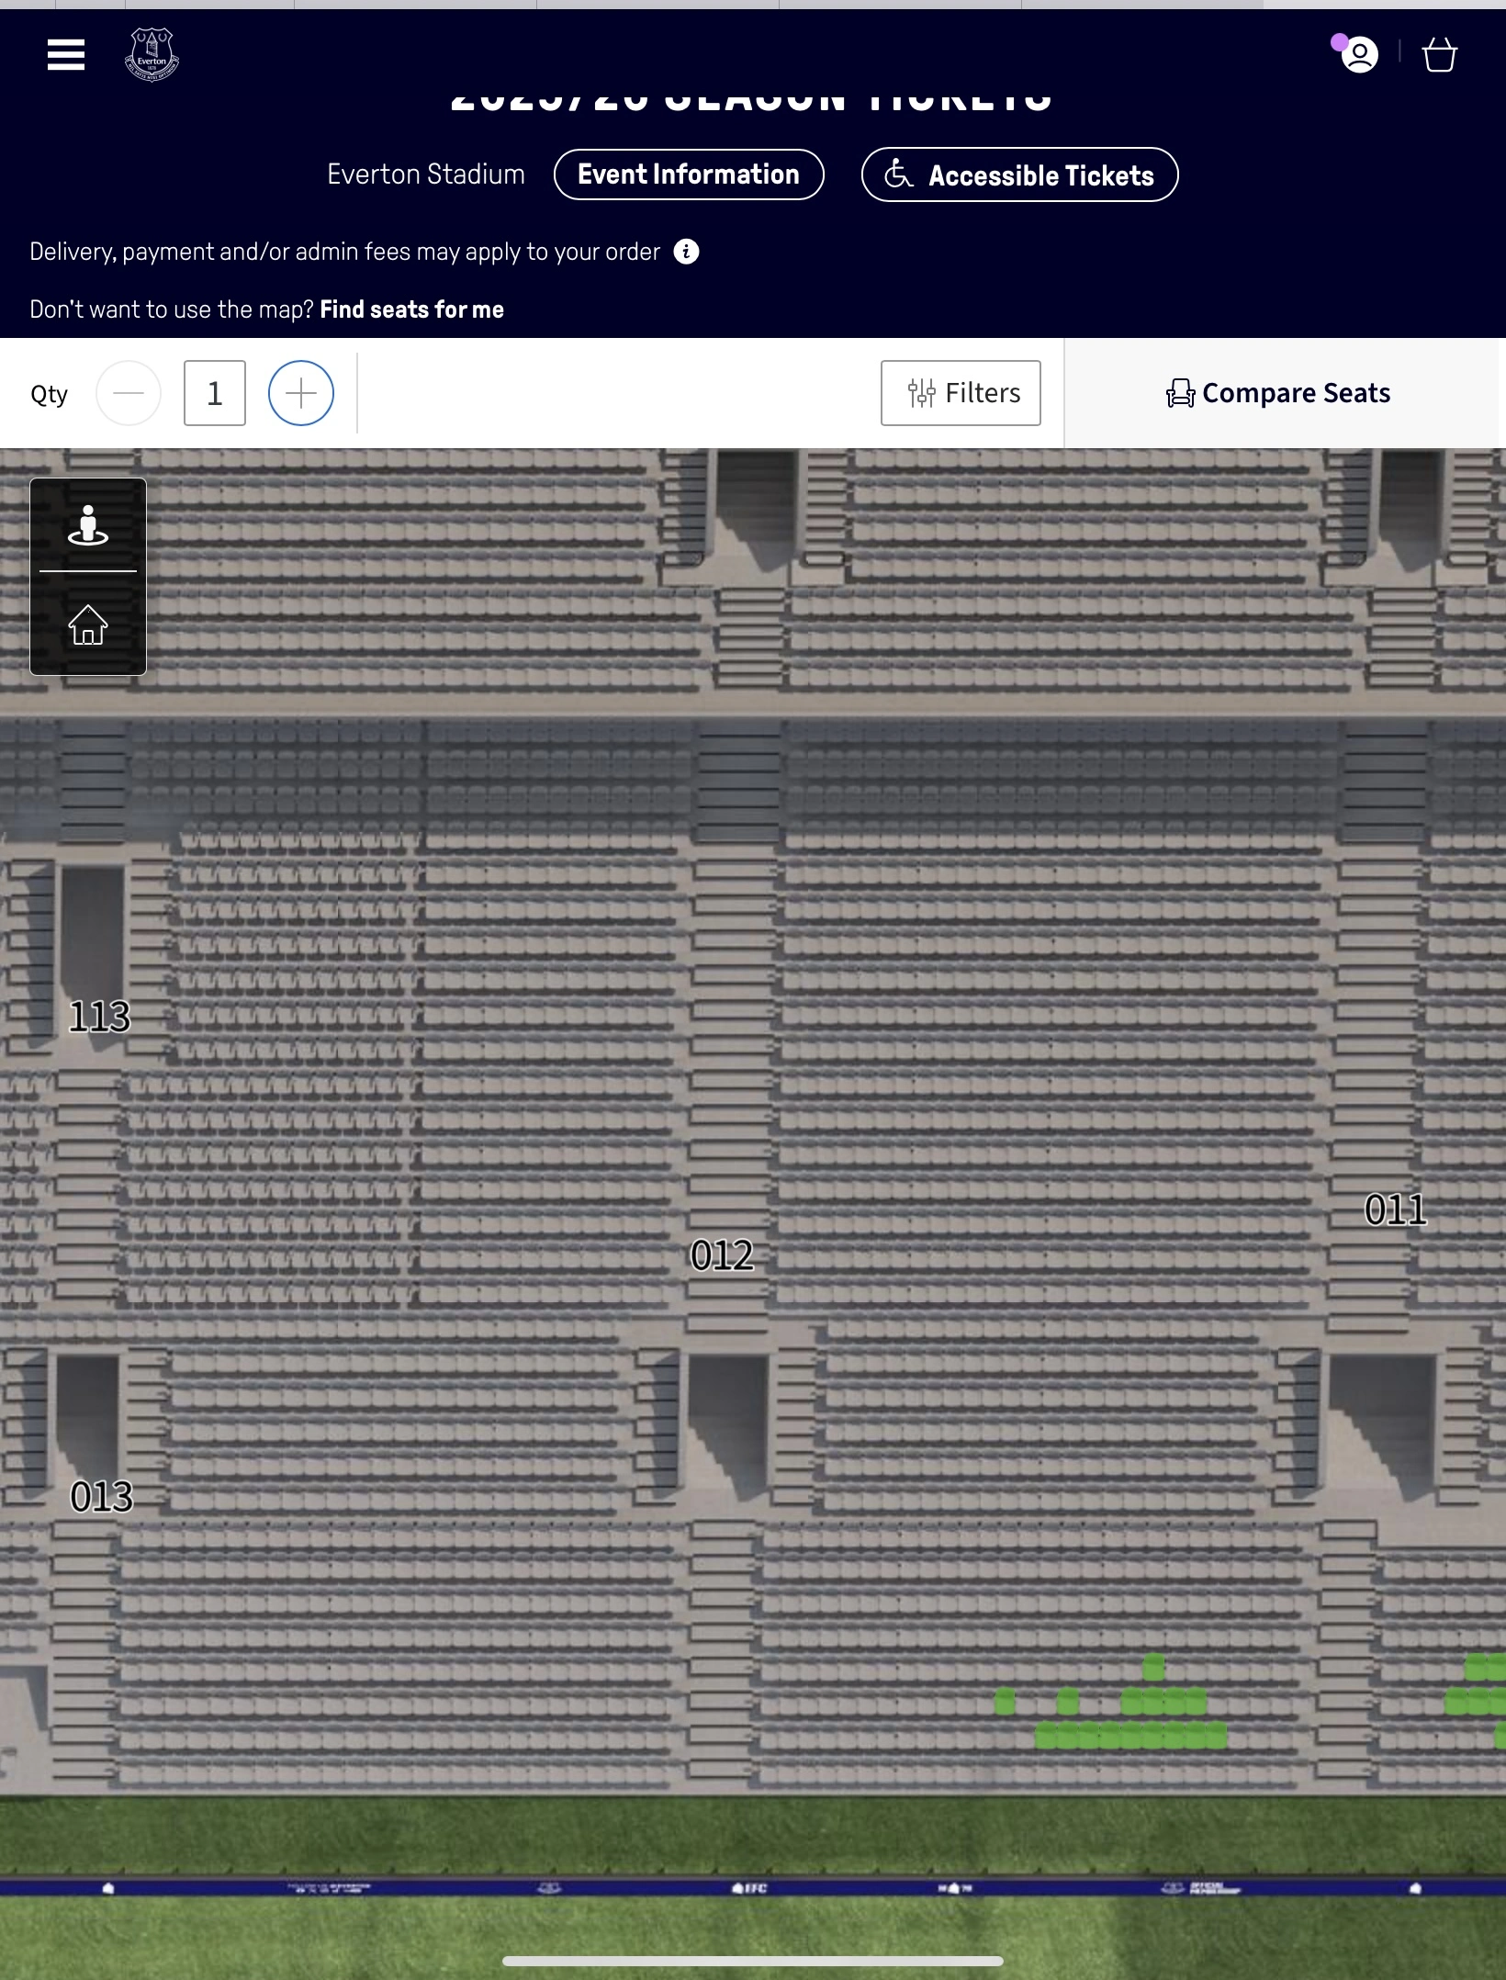Click the fees information icon

tap(686, 252)
